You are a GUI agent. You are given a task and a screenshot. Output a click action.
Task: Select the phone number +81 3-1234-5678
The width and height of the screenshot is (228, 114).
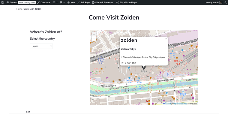pyautogui.click(x=129, y=63)
